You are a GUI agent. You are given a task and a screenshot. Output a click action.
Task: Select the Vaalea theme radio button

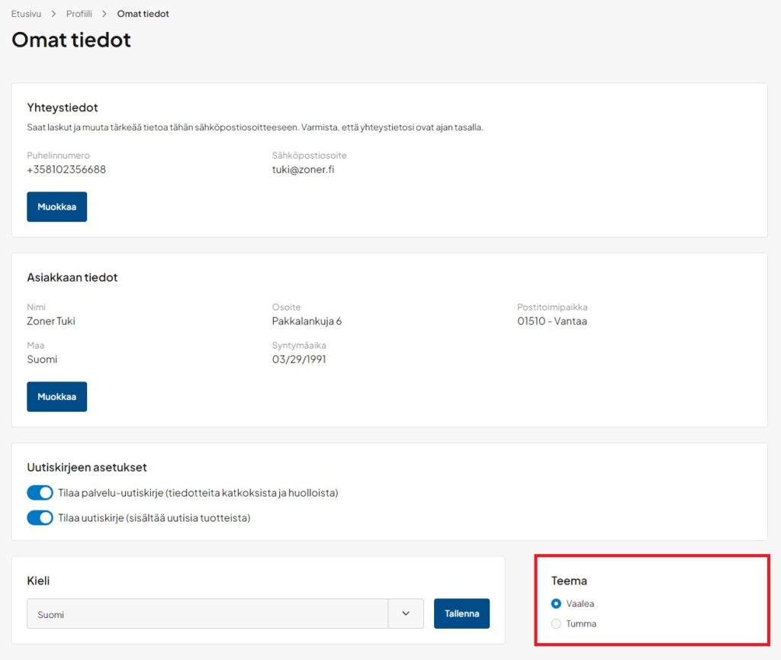pos(556,604)
